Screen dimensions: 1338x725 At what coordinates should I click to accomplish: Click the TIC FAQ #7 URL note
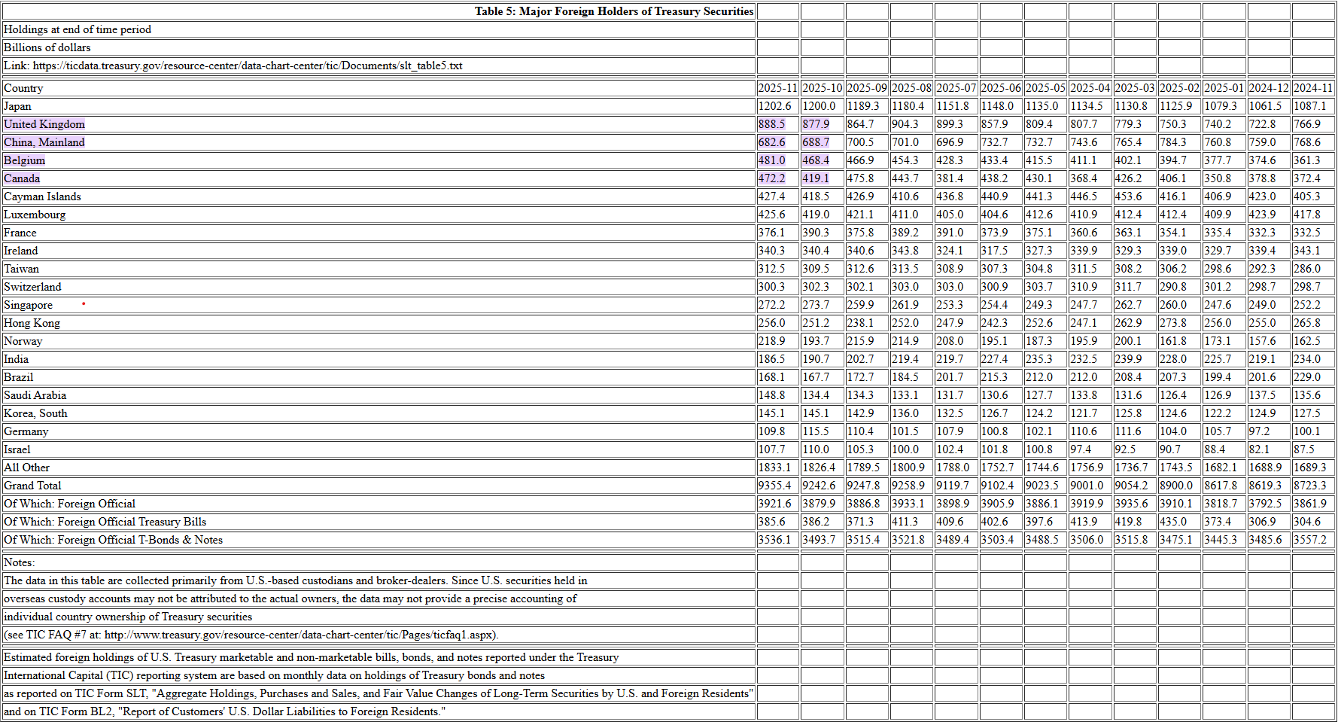point(251,635)
